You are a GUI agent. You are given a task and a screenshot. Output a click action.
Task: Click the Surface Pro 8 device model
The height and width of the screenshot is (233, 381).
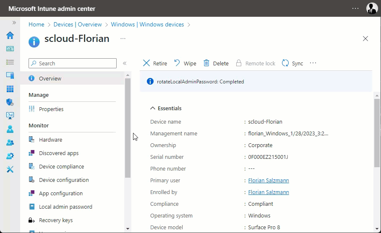pos(264,228)
